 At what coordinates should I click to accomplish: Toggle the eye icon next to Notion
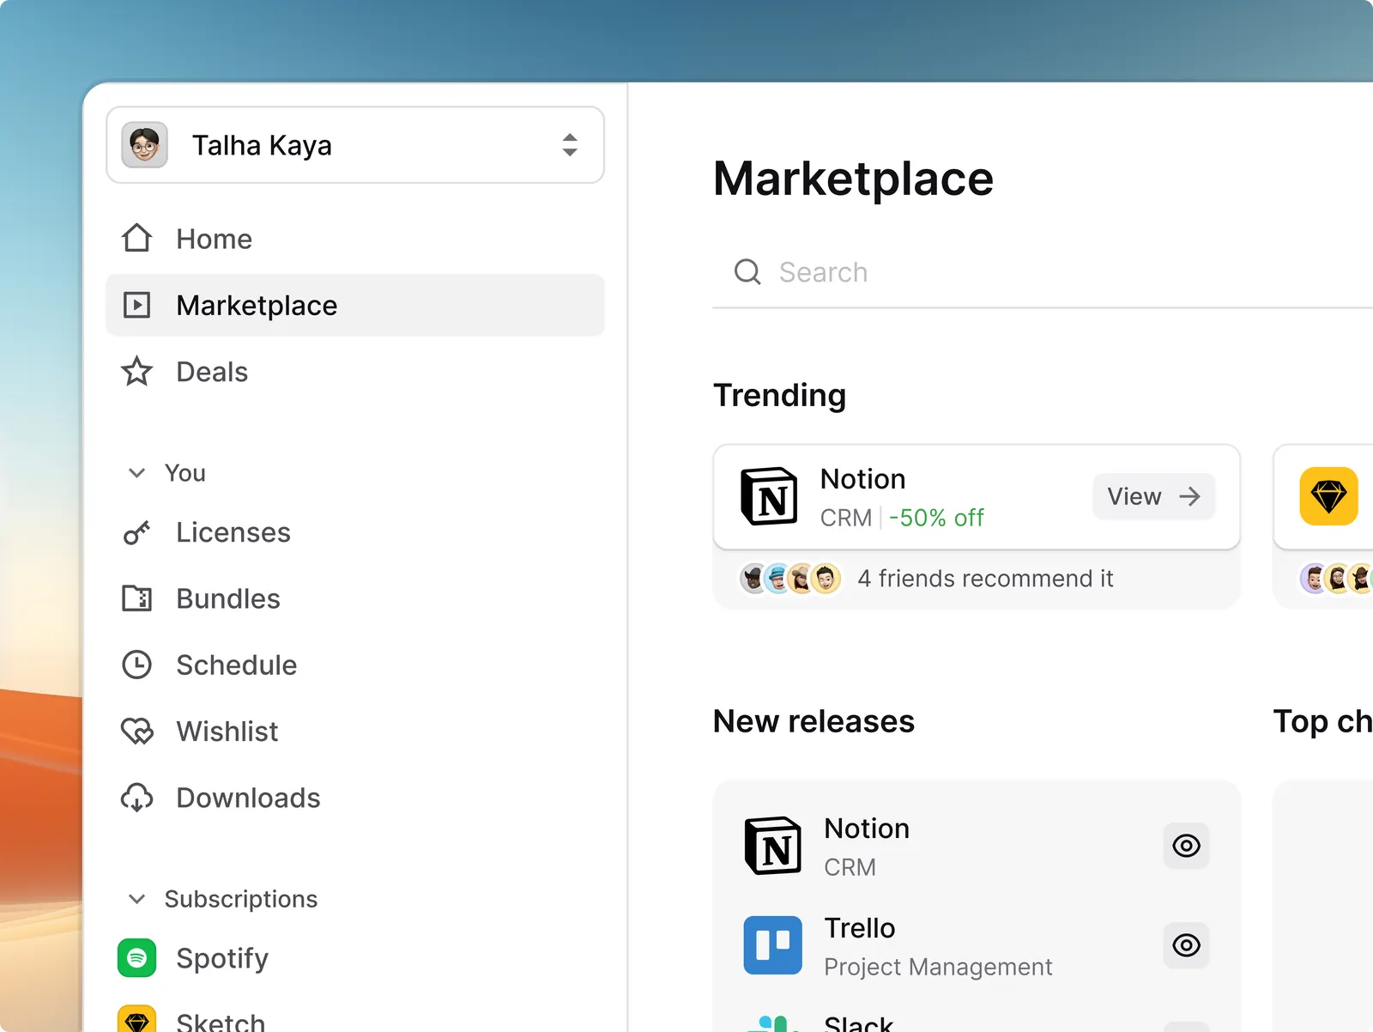1186,846
